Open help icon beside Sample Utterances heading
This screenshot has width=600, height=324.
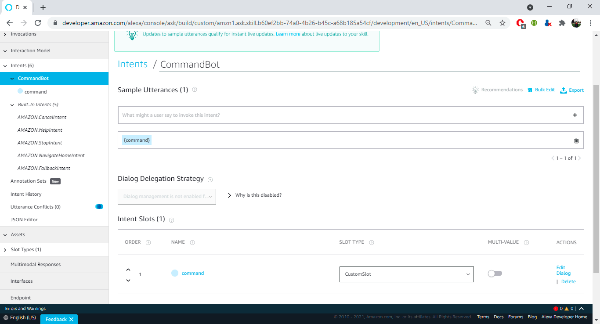coord(195,90)
